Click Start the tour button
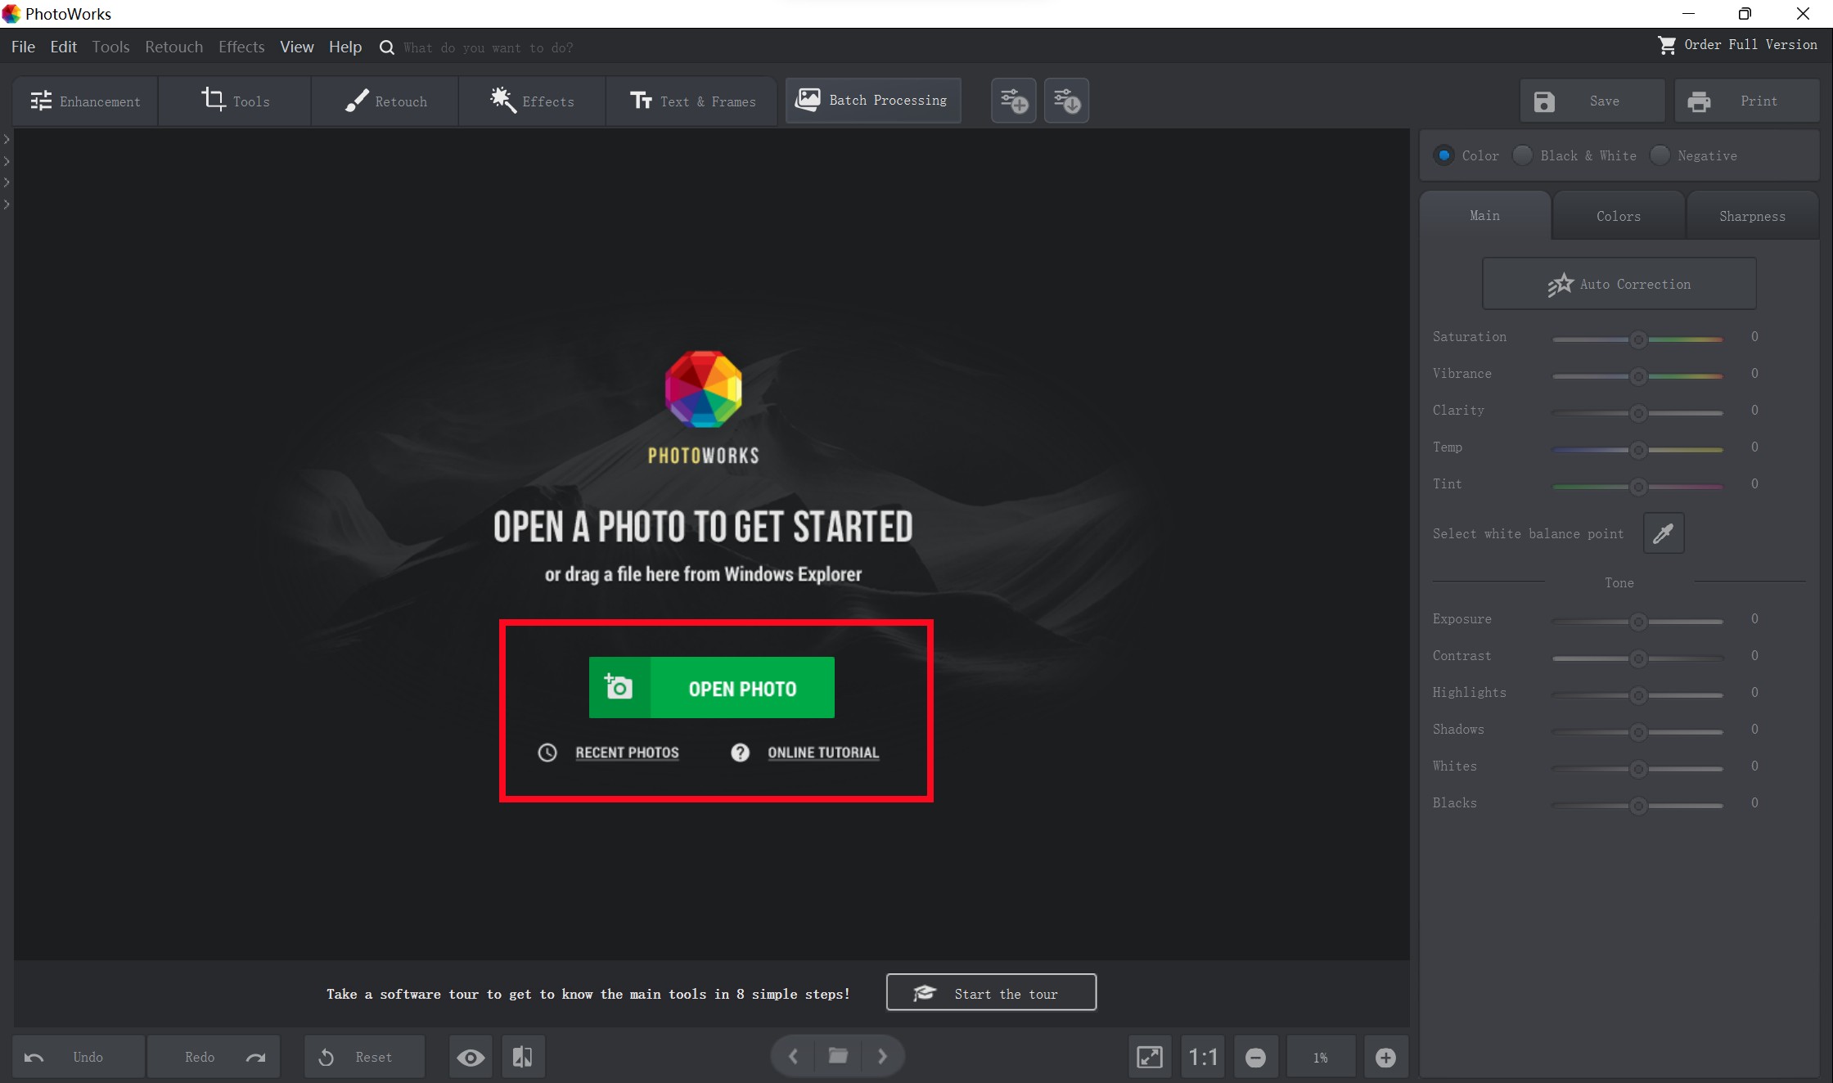1833x1083 pixels. [x=991, y=992]
